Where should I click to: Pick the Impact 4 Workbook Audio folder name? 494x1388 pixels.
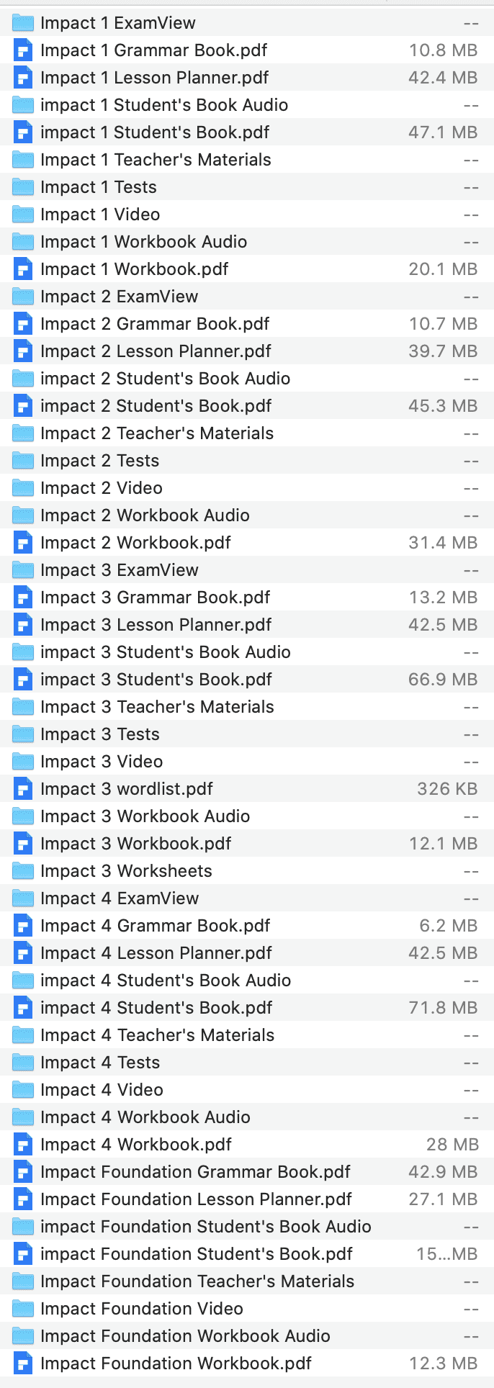point(145,1117)
